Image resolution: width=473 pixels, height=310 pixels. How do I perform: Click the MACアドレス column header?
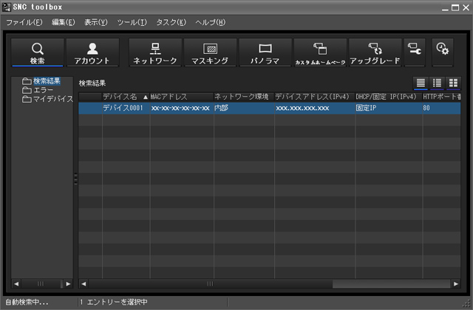pos(181,97)
